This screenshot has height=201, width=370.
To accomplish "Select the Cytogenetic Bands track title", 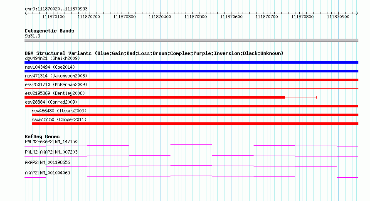I will [49, 31].
